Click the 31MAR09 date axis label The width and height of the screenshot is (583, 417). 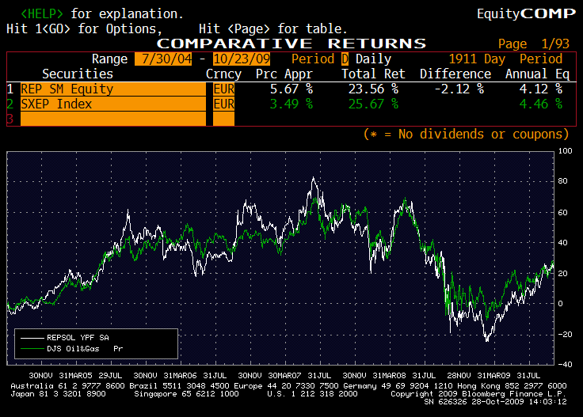[493, 375]
